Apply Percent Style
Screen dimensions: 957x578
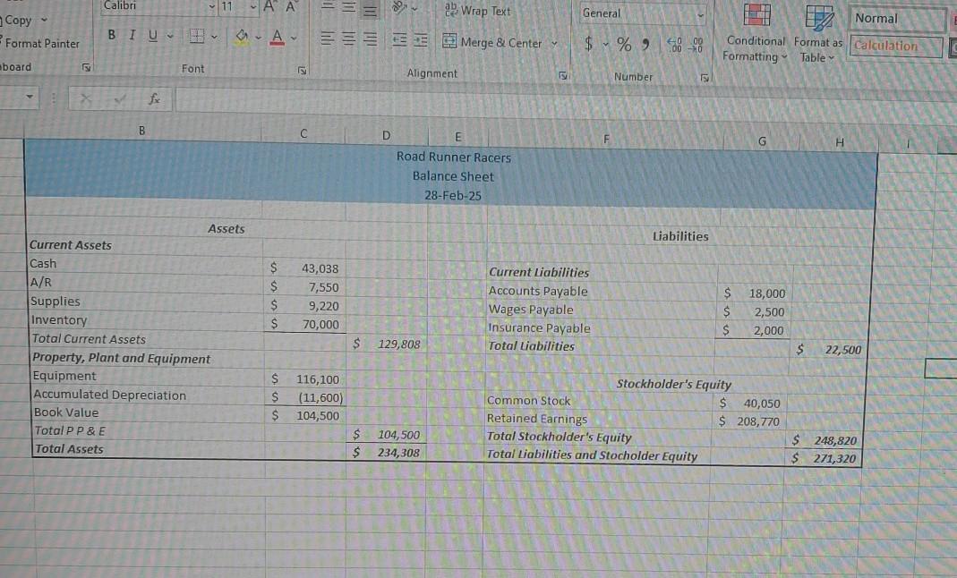pos(624,44)
